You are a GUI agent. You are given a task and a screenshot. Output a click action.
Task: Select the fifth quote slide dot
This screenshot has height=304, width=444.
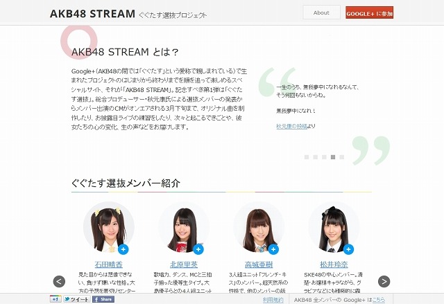(x=342, y=157)
